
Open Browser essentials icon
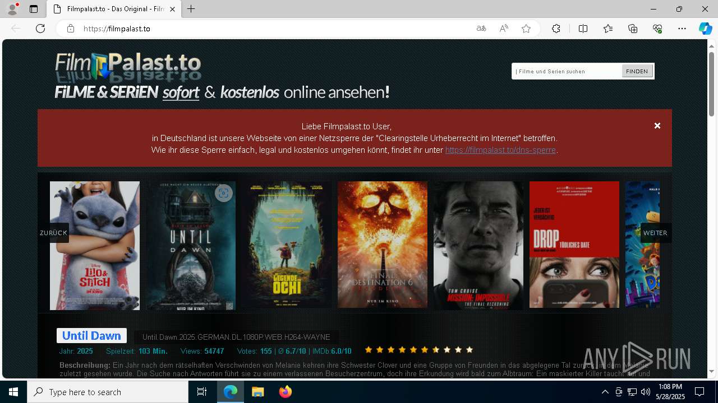point(657,29)
